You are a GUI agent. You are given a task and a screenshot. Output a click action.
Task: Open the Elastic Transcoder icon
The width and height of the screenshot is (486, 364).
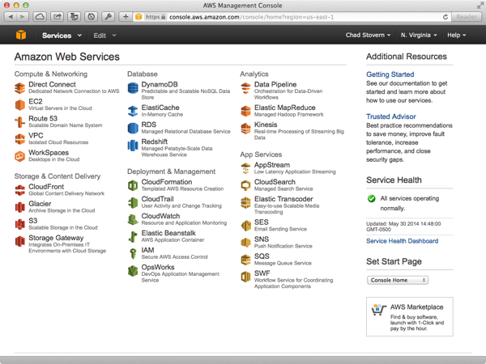coord(245,202)
